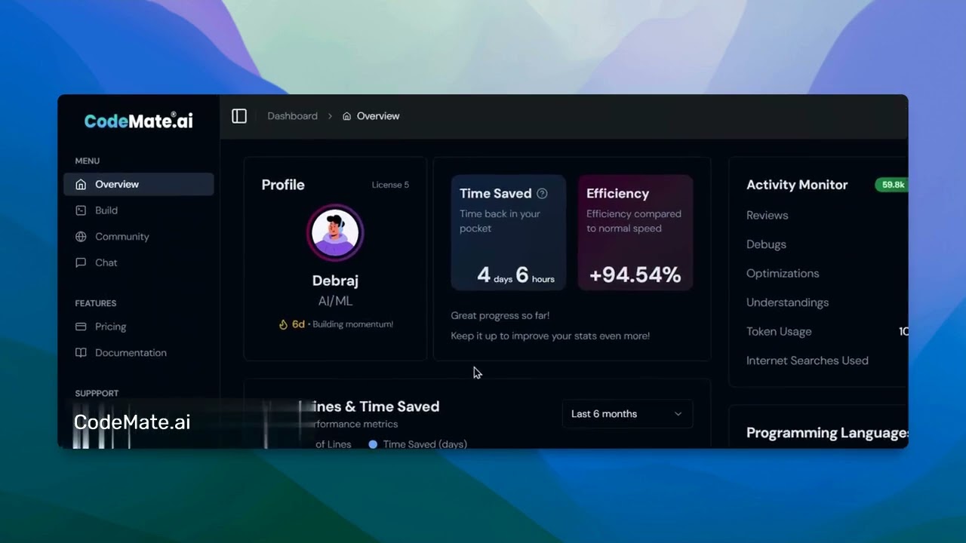Click the Debraj profile avatar

pos(335,232)
